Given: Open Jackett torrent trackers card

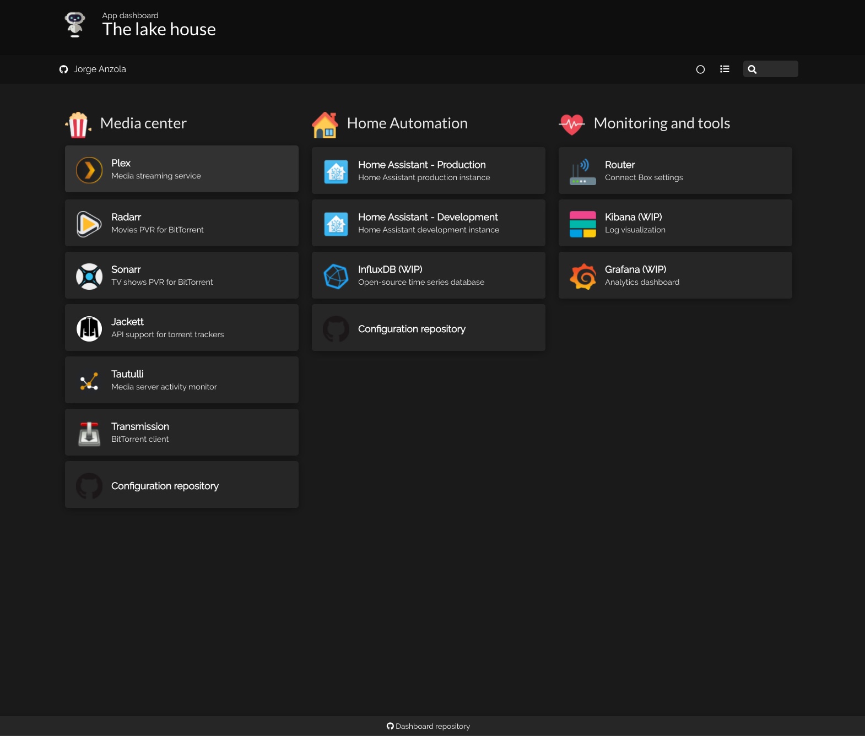Looking at the screenshot, I should pyautogui.click(x=182, y=328).
